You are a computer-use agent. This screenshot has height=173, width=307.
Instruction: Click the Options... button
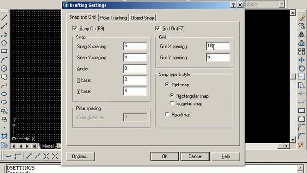pyautogui.click(x=81, y=156)
